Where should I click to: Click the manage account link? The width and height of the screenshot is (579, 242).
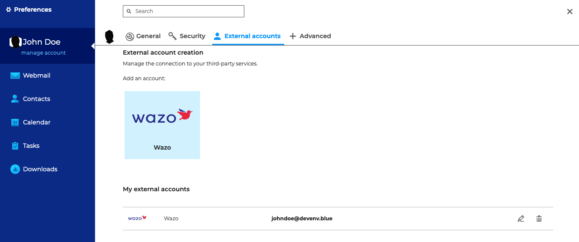pyautogui.click(x=43, y=53)
